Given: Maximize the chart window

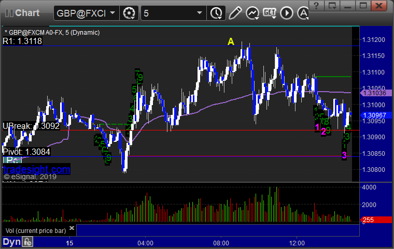Looking at the screenshot, I should click(x=363, y=5).
